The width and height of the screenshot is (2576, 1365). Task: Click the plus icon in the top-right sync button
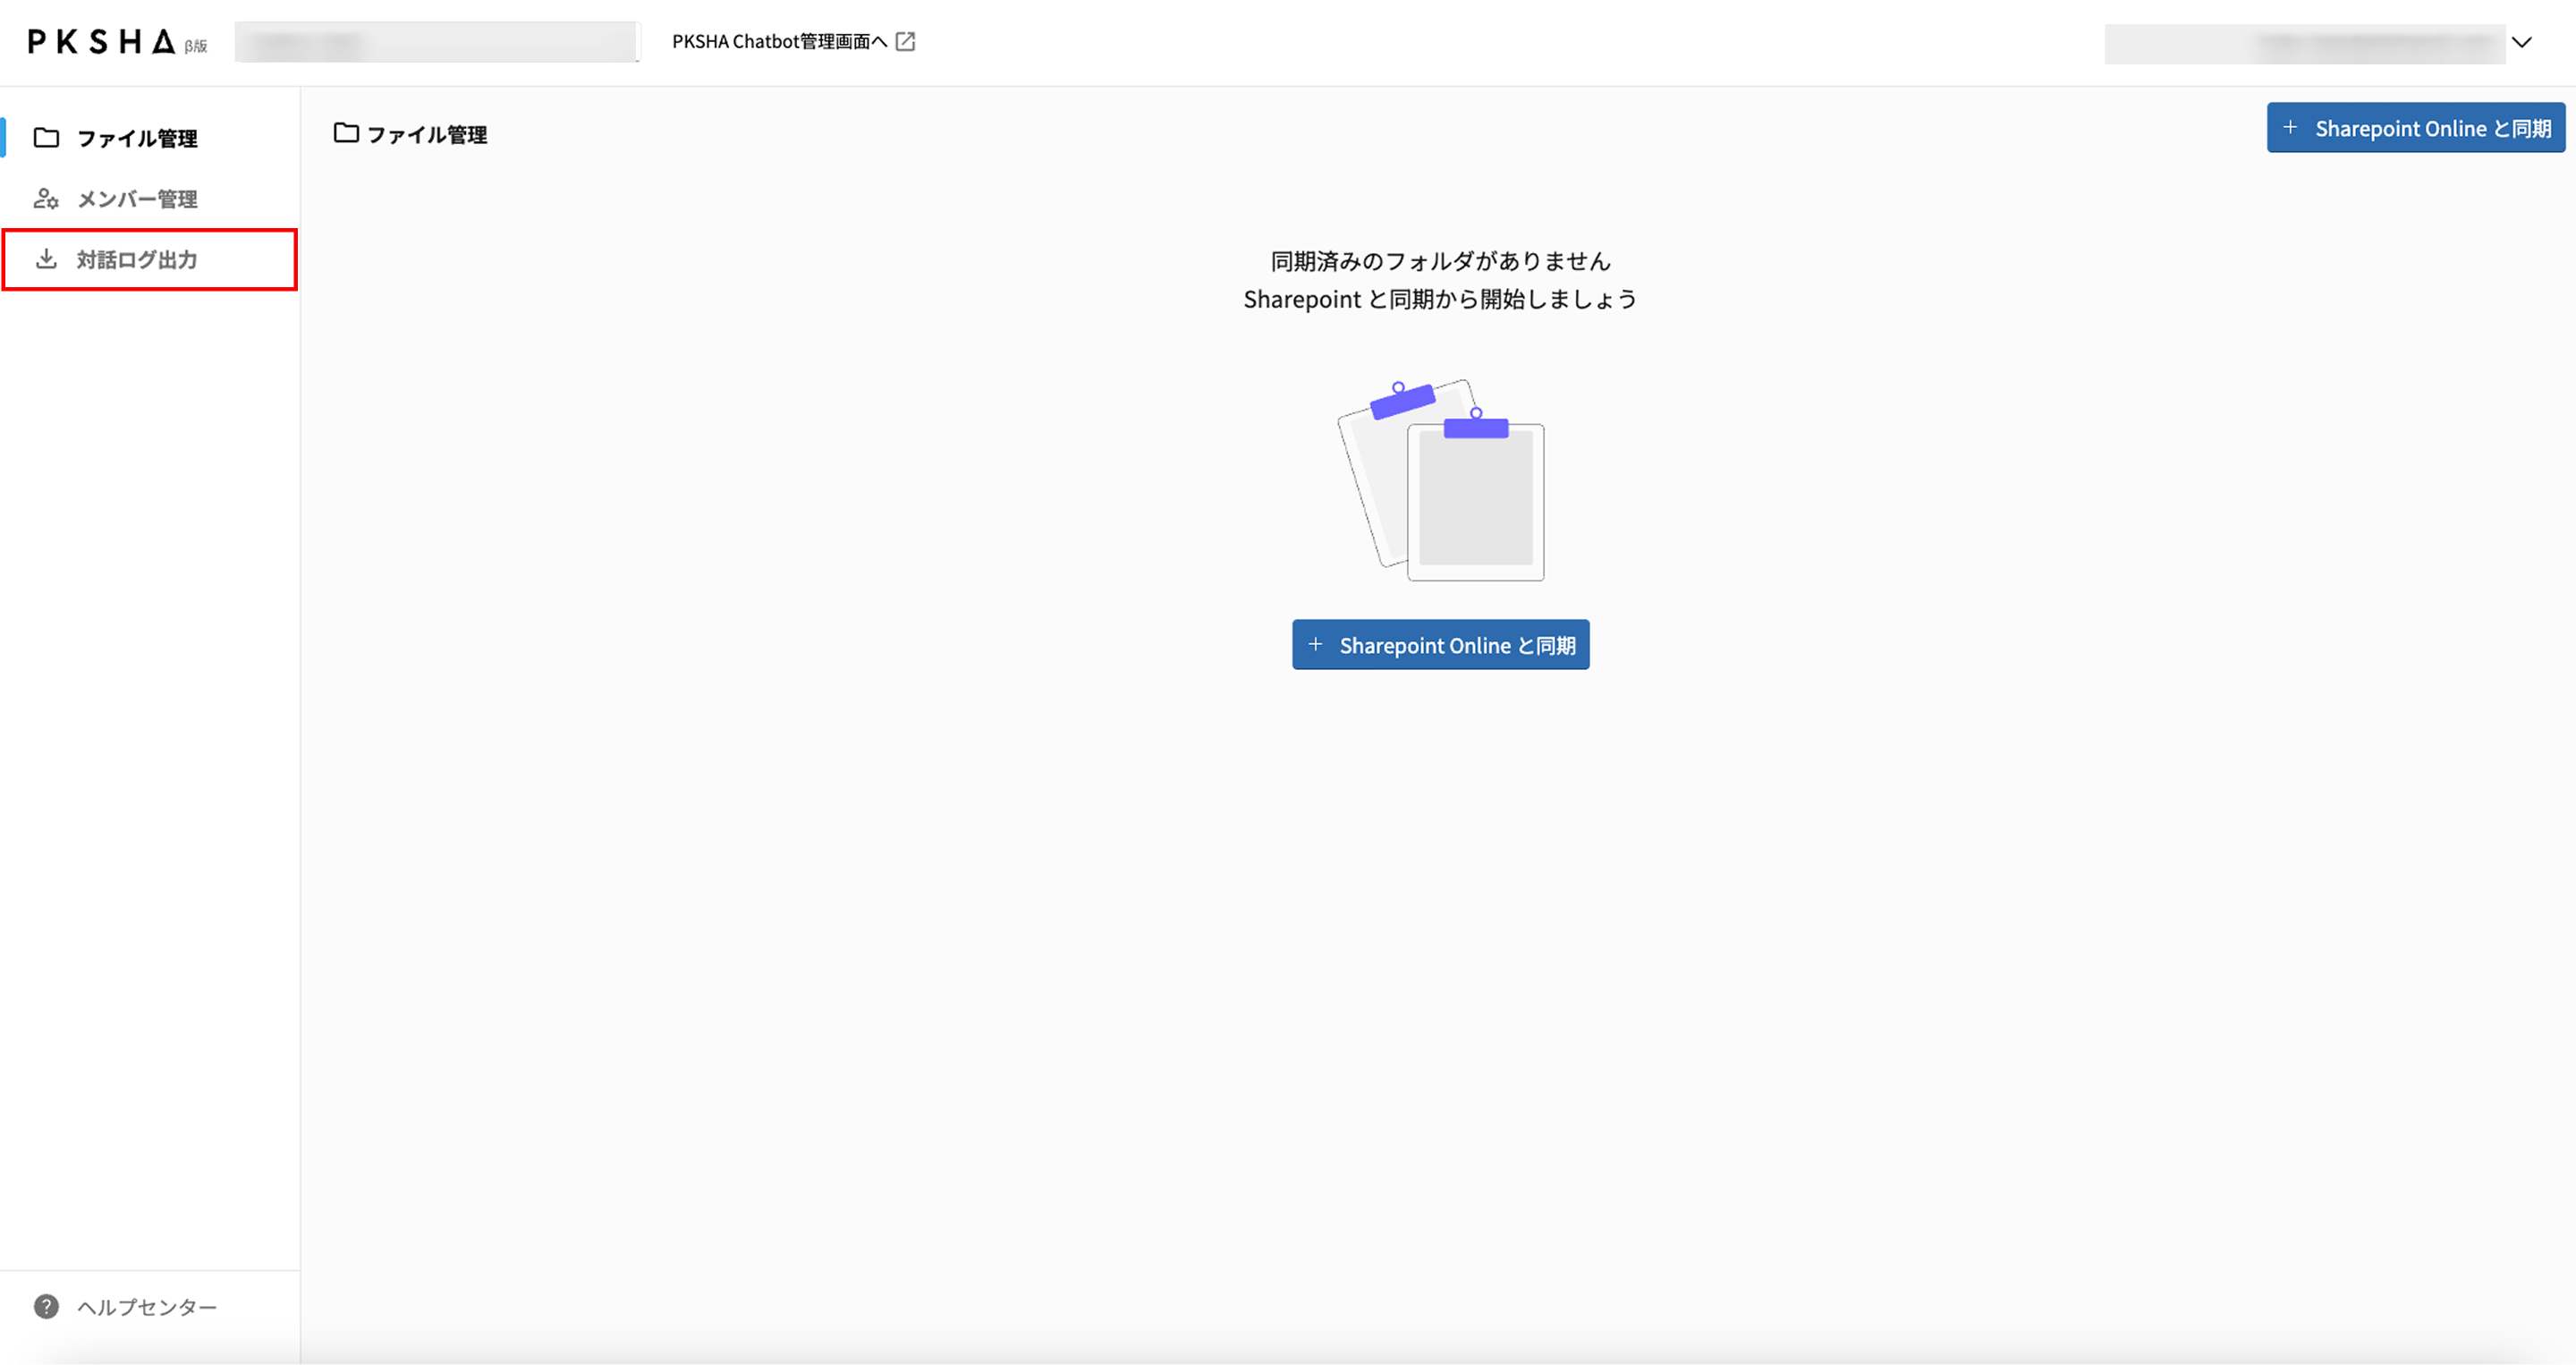2290,128
